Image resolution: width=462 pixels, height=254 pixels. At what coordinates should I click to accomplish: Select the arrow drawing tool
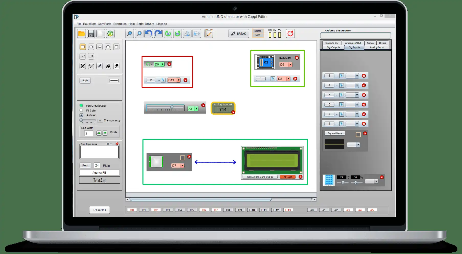pos(91,56)
